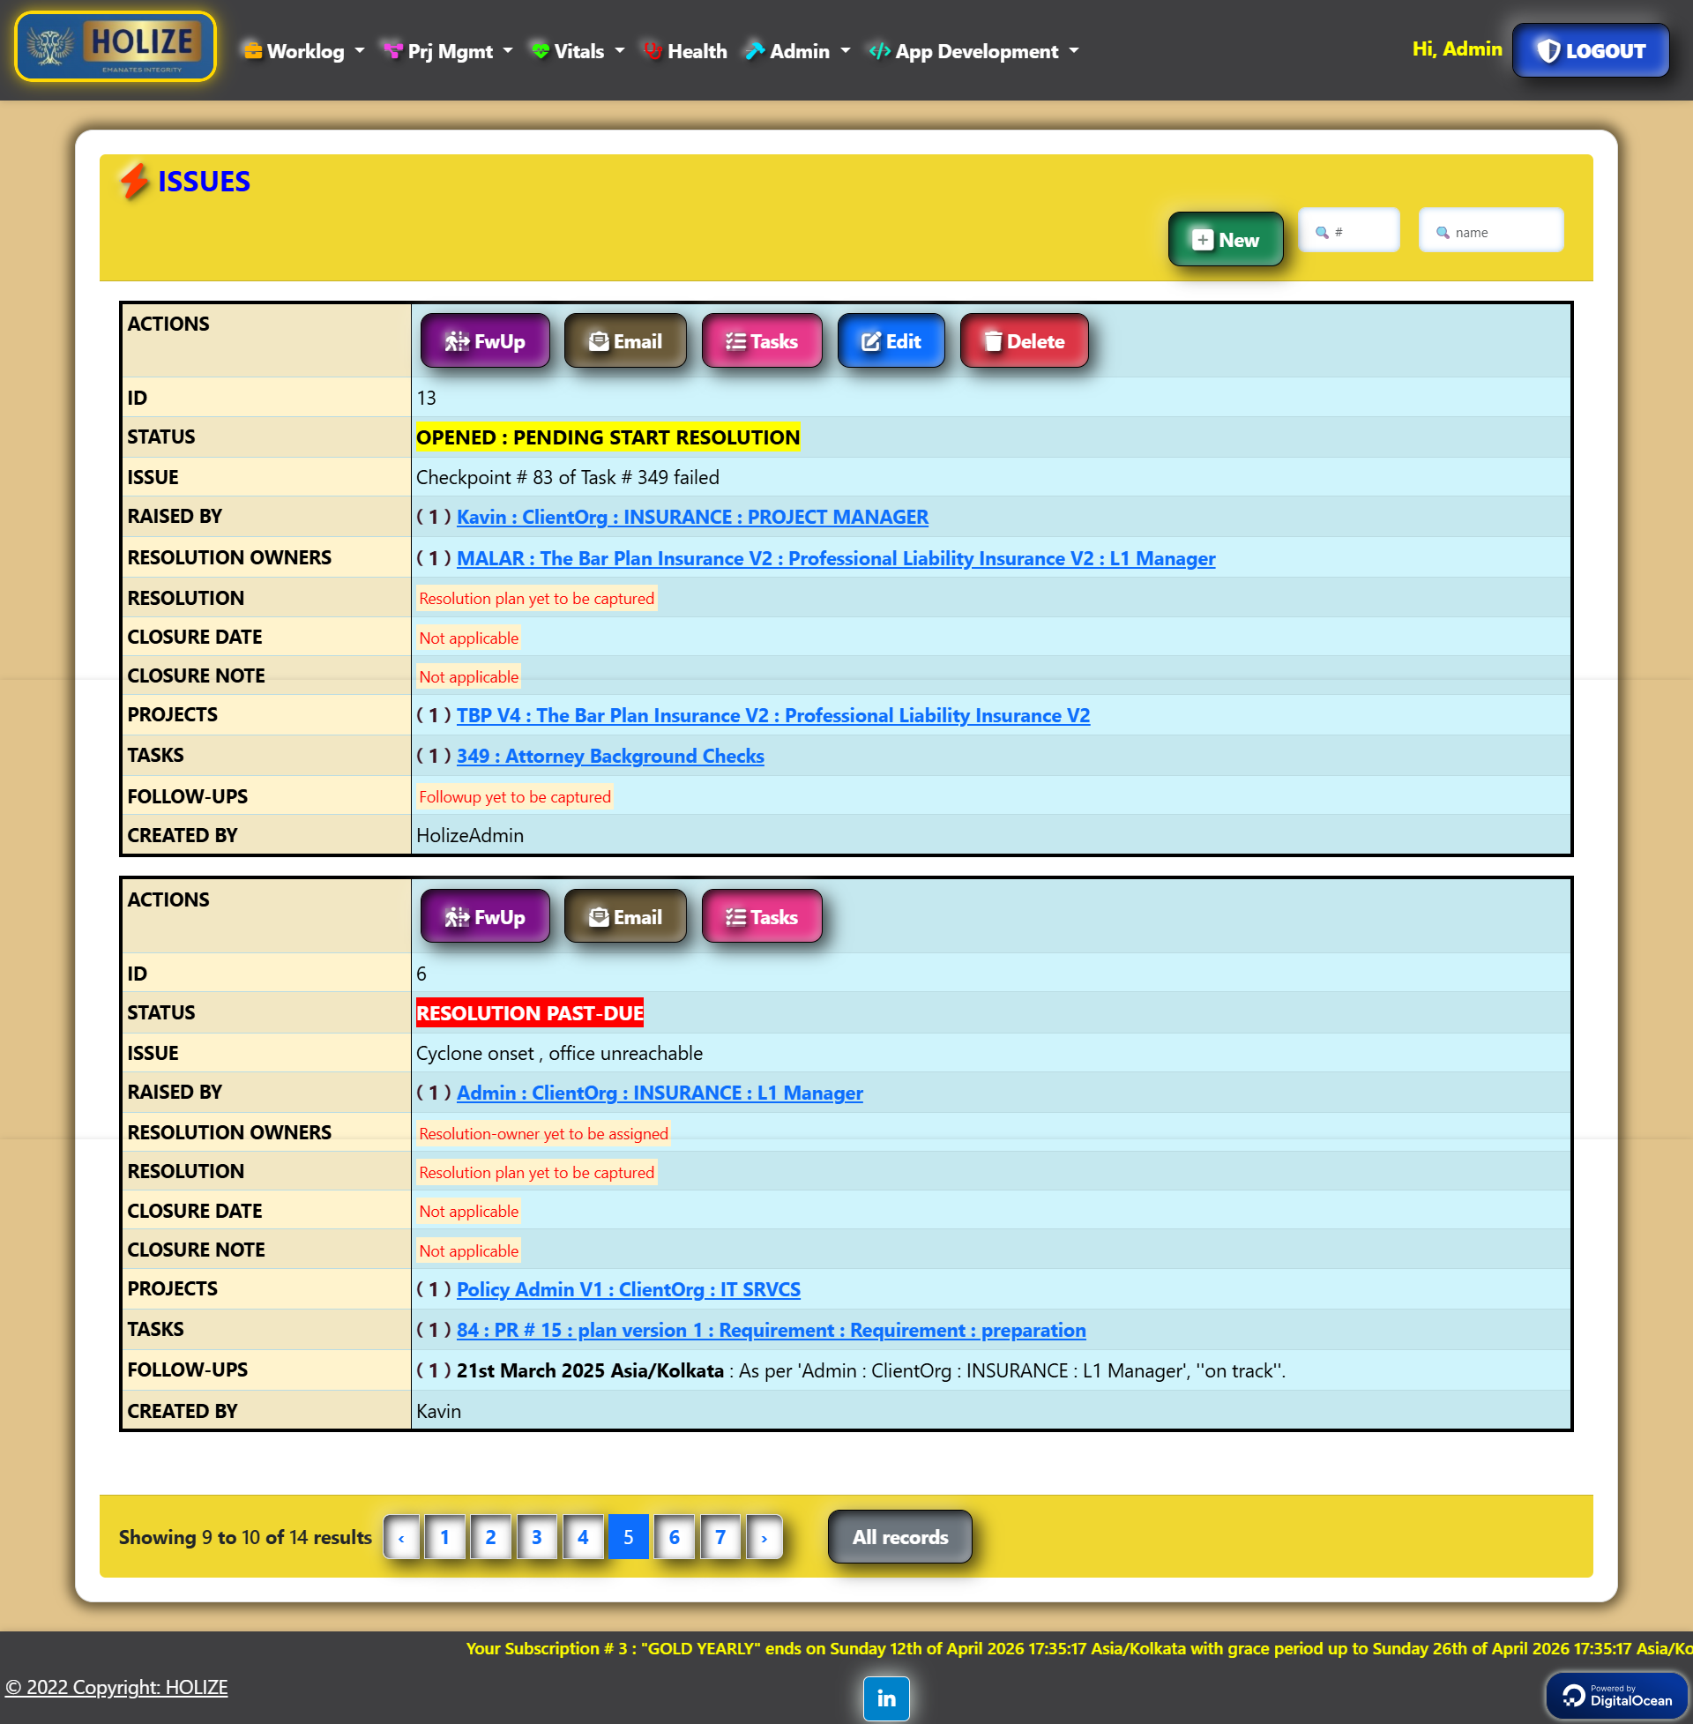Viewport: 1693px width, 1724px height.
Task: Expand the Worklog dropdown menu
Action: (304, 51)
